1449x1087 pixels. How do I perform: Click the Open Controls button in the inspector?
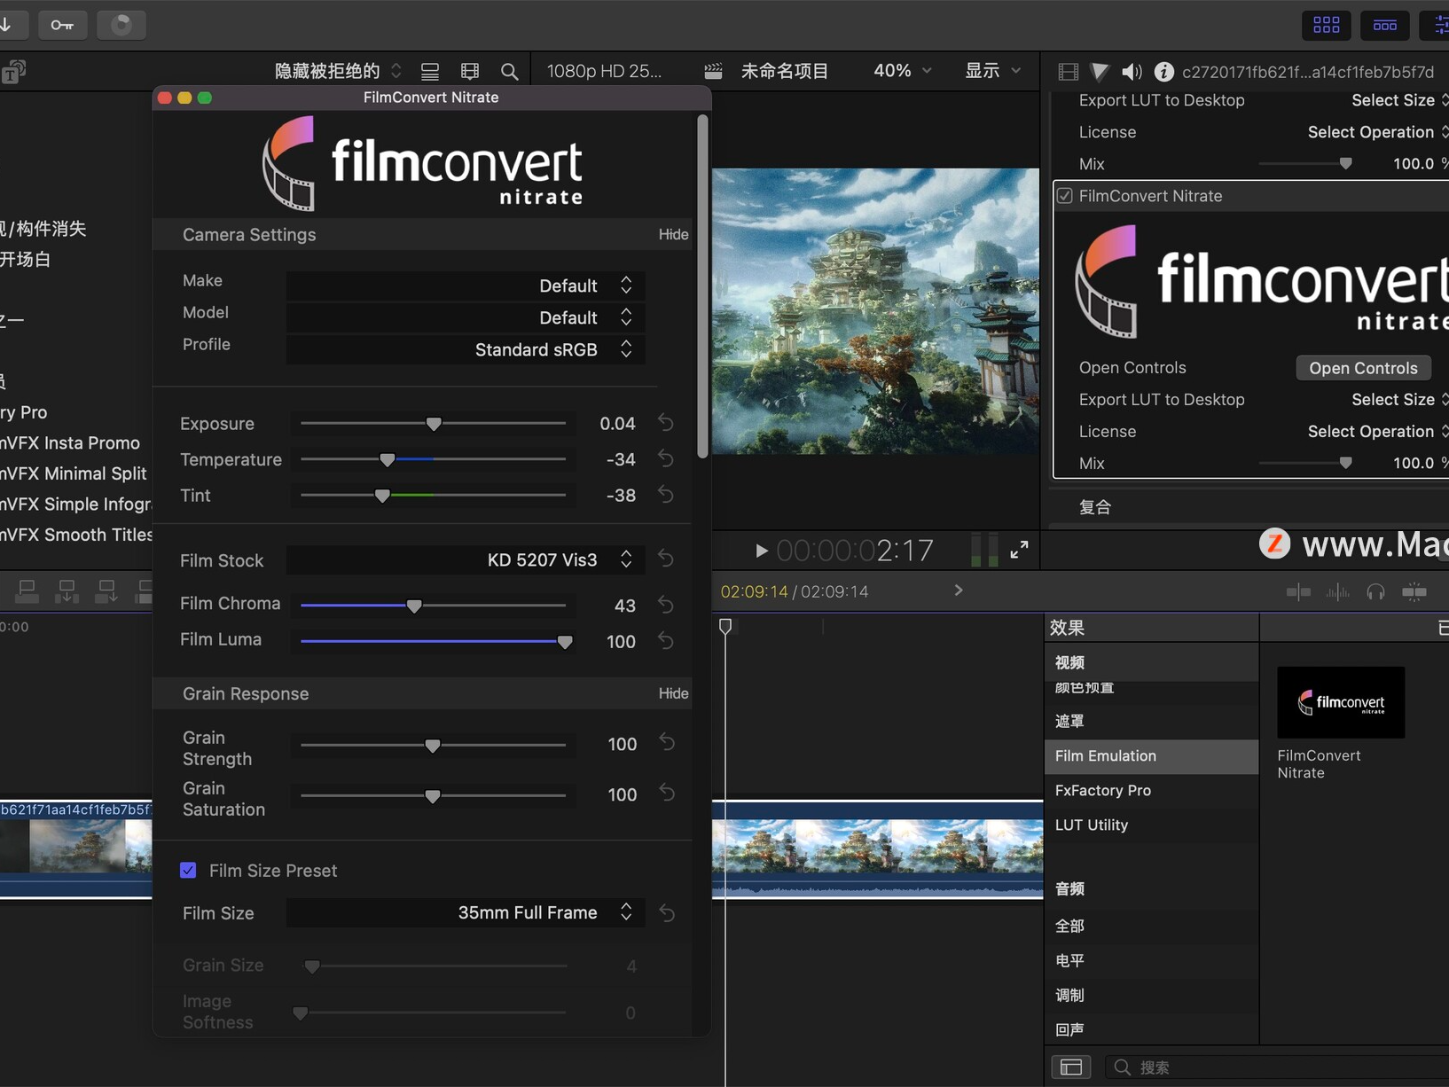coord(1363,367)
